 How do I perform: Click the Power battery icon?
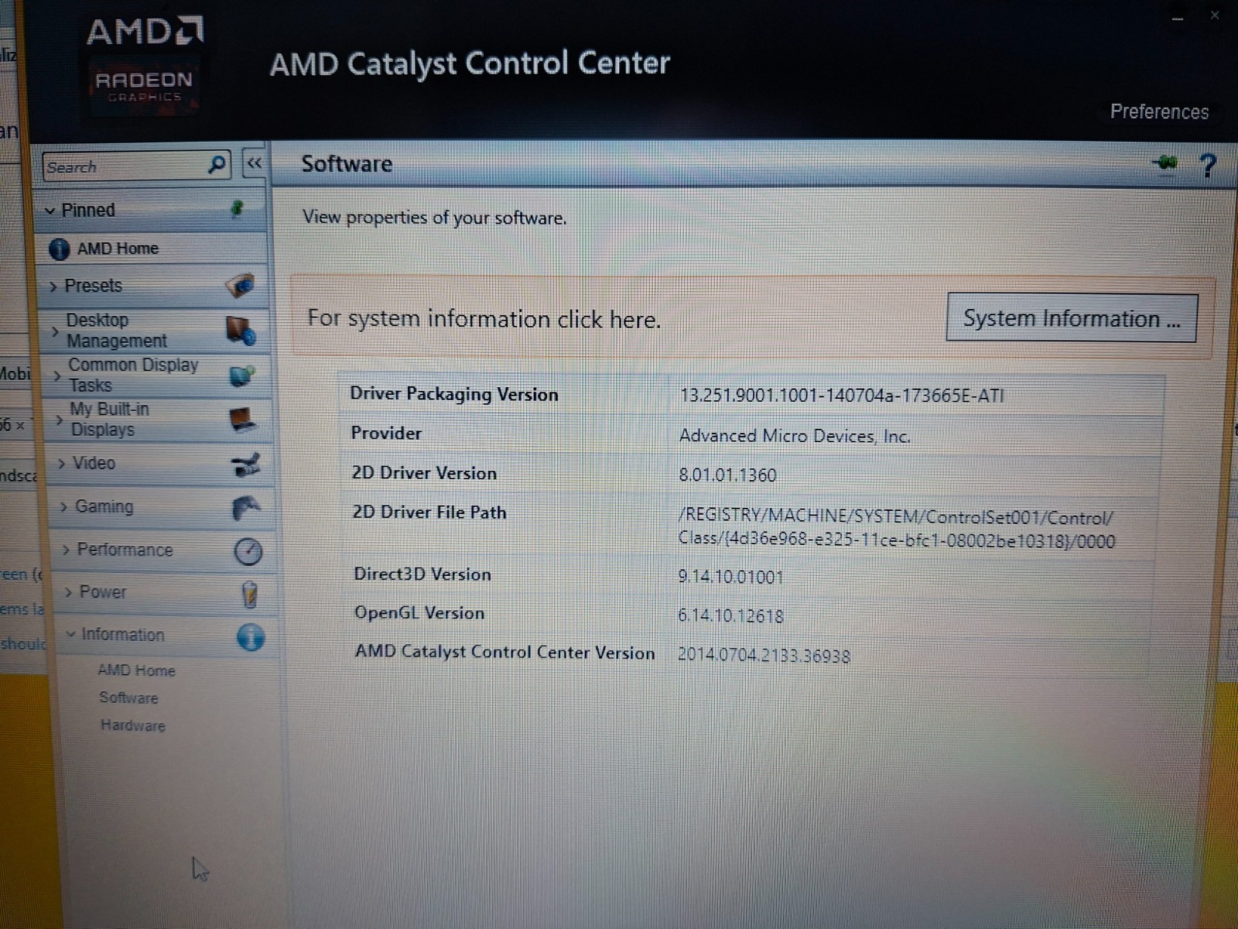[x=249, y=595]
